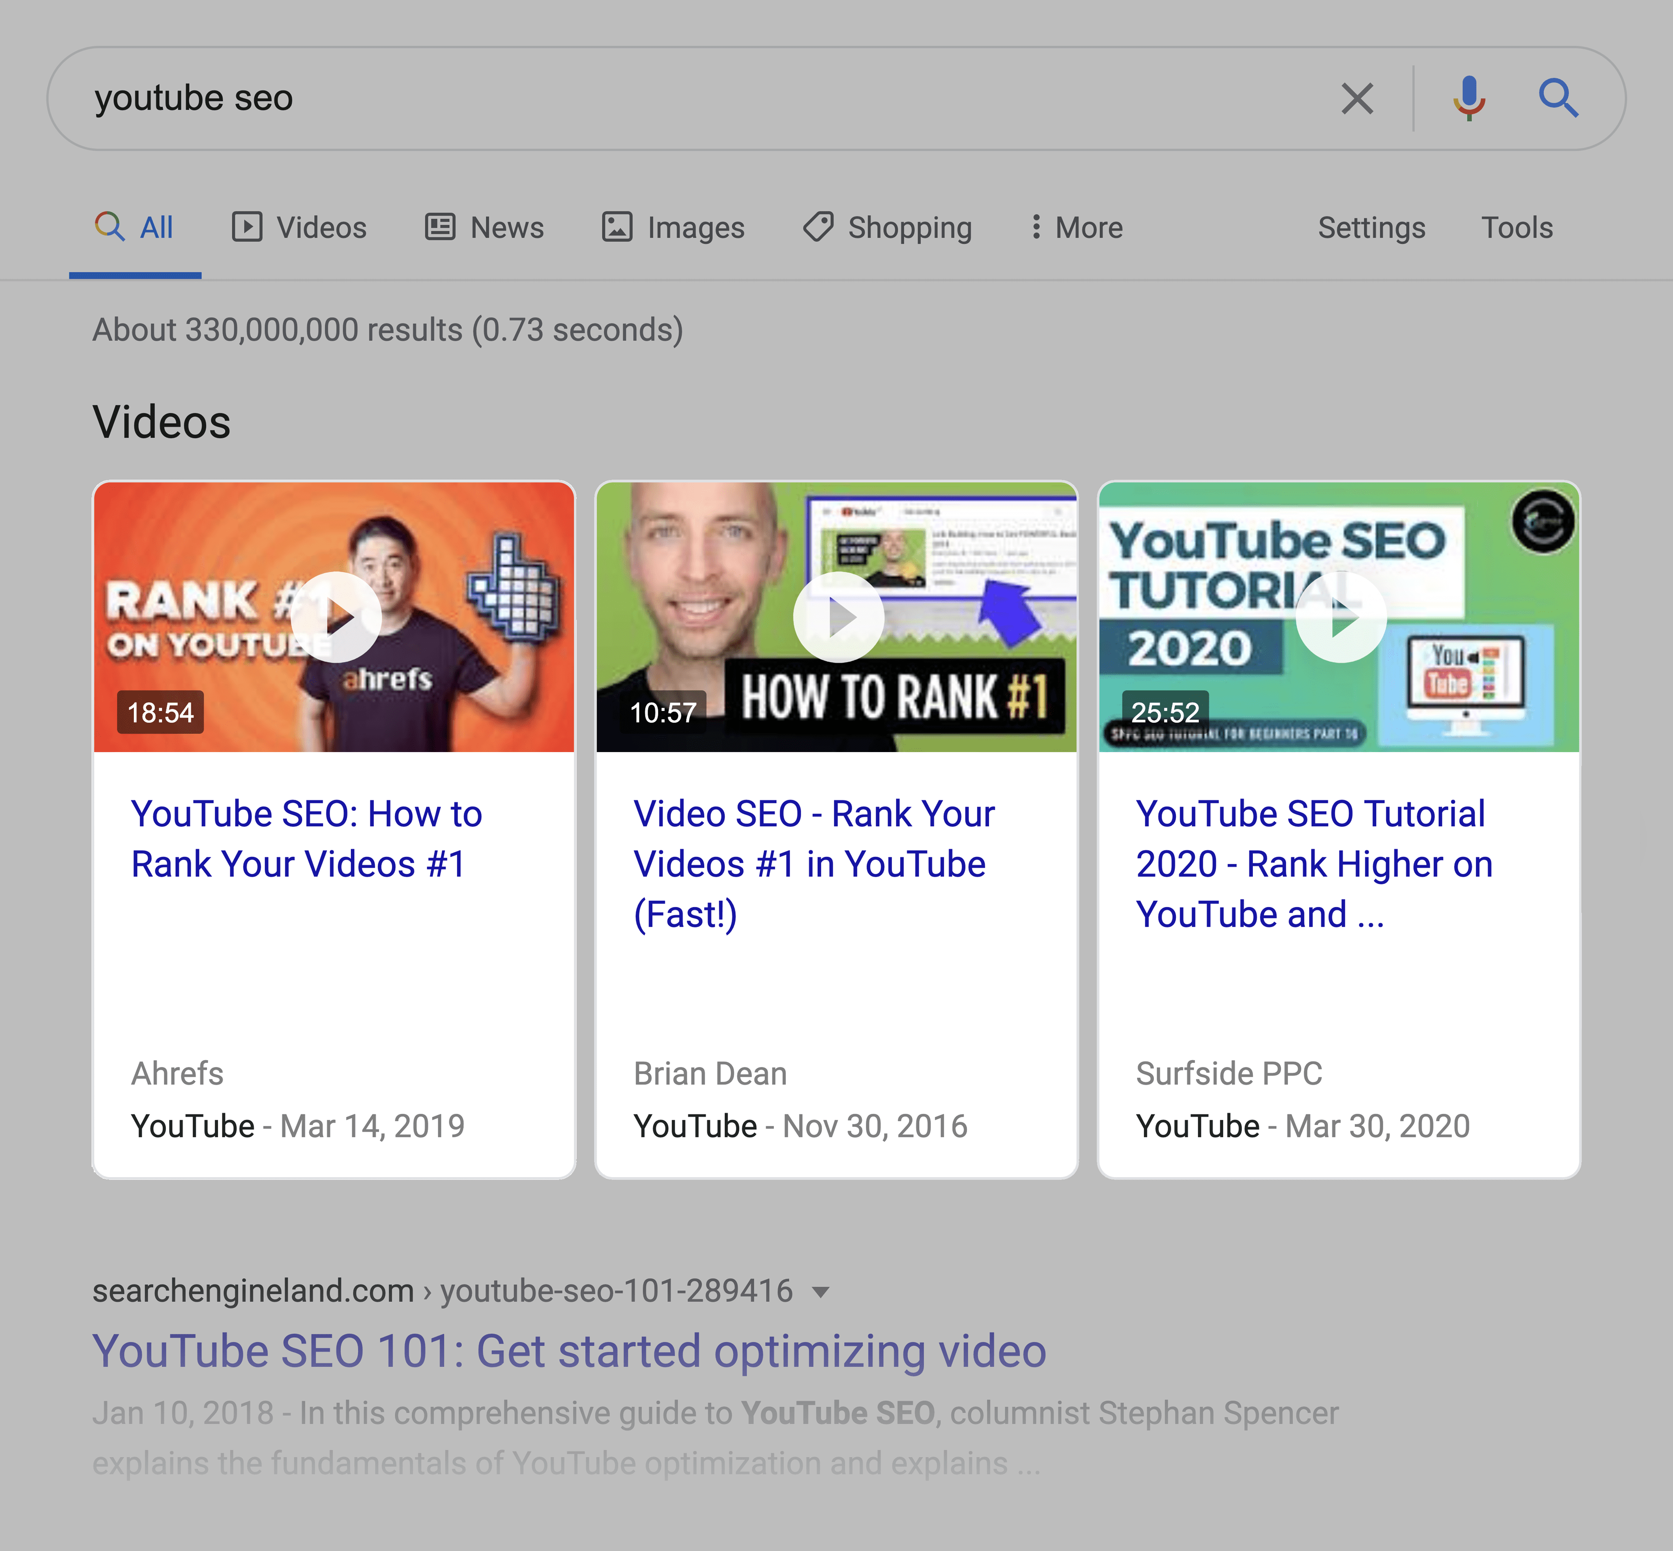Viewport: 1673px width, 1551px height.
Task: Open 'YouTube SEO Tutorial 2020' video link
Action: 1314,863
